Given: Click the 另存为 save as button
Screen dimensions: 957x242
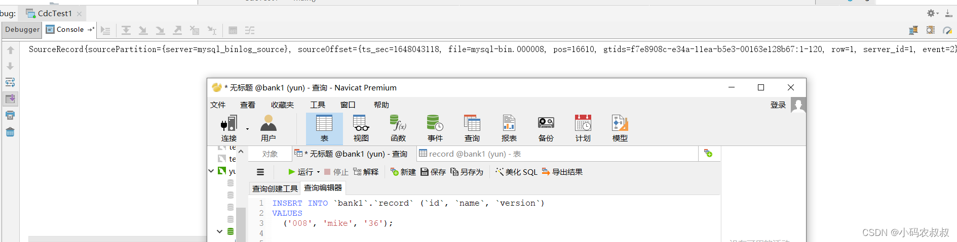Looking at the screenshot, I should click(x=467, y=172).
